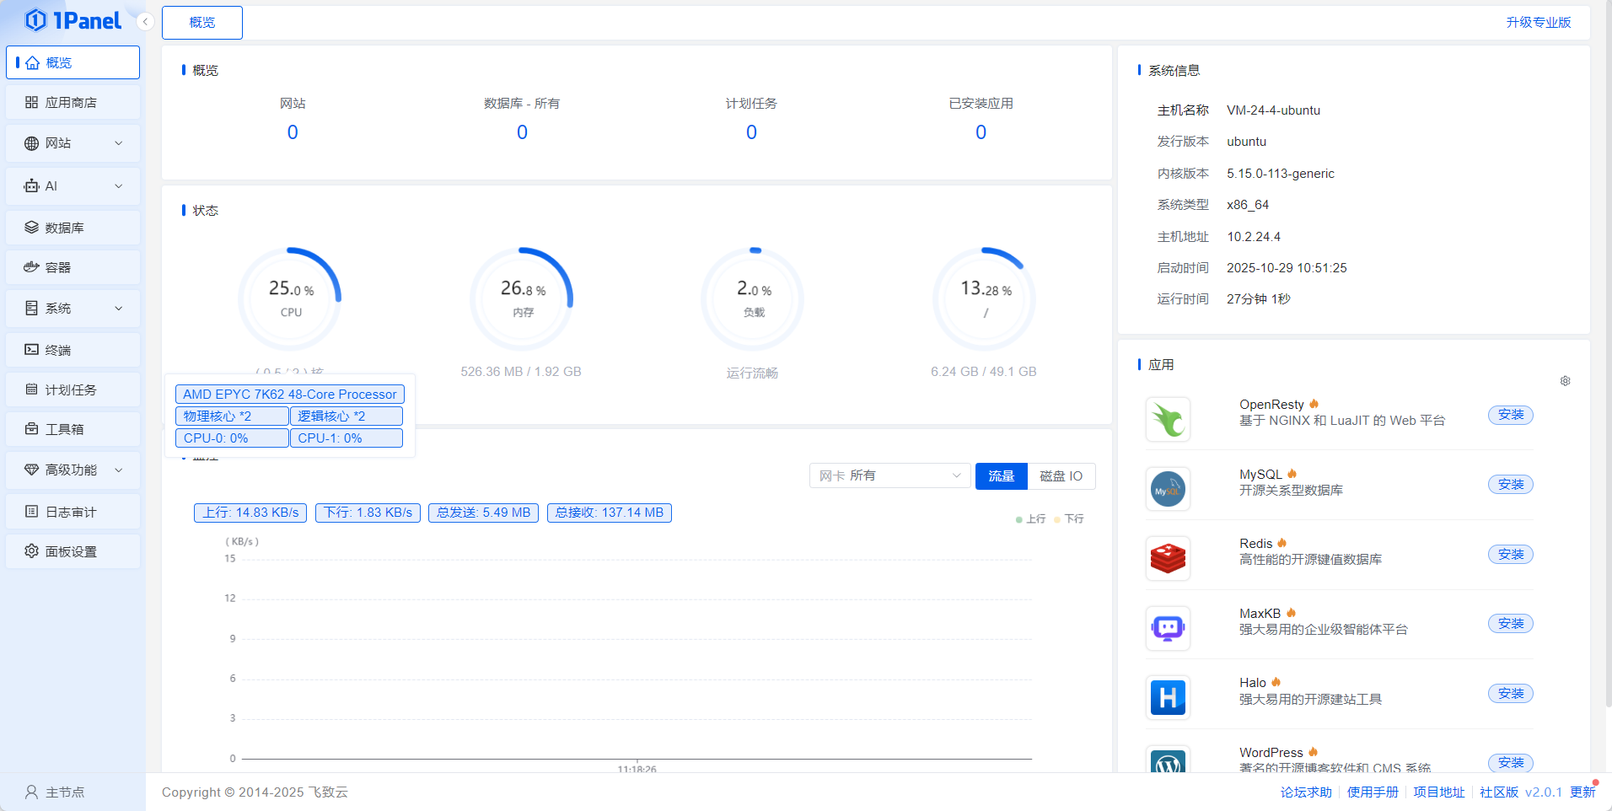This screenshot has height=811, width=1612.
Task: Click the page vertical scrollbar
Action: (x=1607, y=354)
